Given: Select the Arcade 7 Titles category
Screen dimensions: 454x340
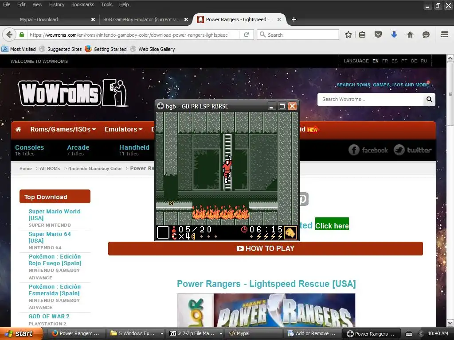Looking at the screenshot, I should (78, 150).
